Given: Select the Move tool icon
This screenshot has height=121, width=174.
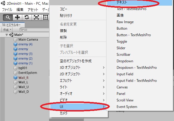Looking at the screenshot, I should click(x=18, y=17).
